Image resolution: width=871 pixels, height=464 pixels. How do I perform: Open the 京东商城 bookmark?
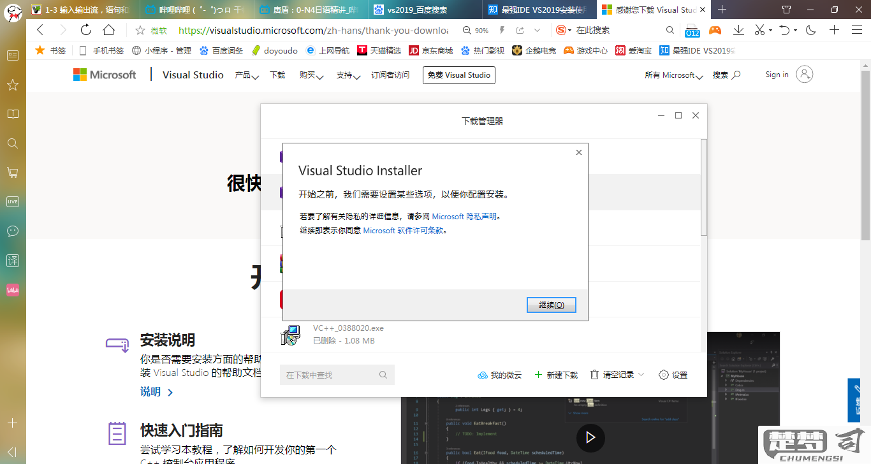(x=430, y=50)
